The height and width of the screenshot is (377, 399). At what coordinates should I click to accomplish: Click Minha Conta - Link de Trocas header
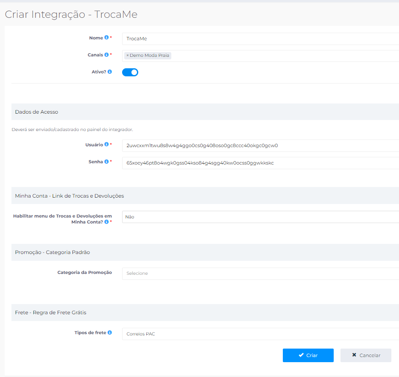[x=205, y=195]
